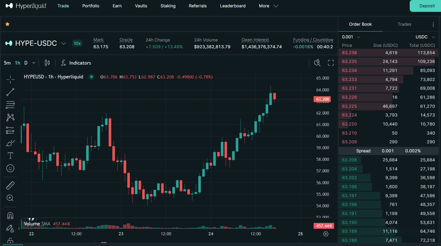Image resolution: width=441 pixels, height=246 pixels.
Task: Select the text annotation tool
Action: click(10, 156)
